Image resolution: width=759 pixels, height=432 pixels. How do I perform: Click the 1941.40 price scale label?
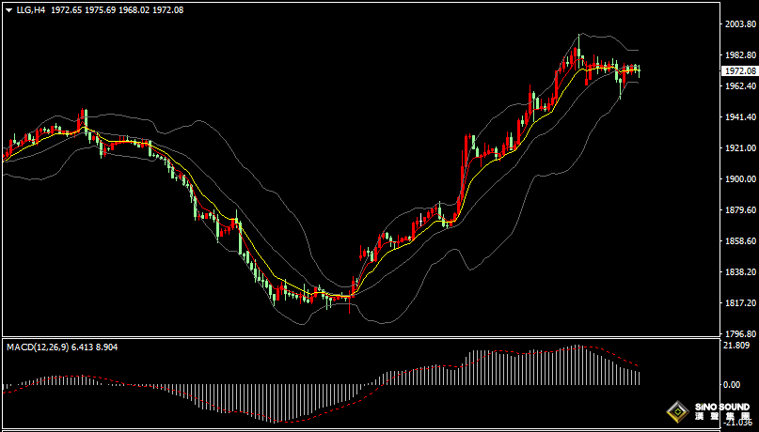tap(739, 117)
